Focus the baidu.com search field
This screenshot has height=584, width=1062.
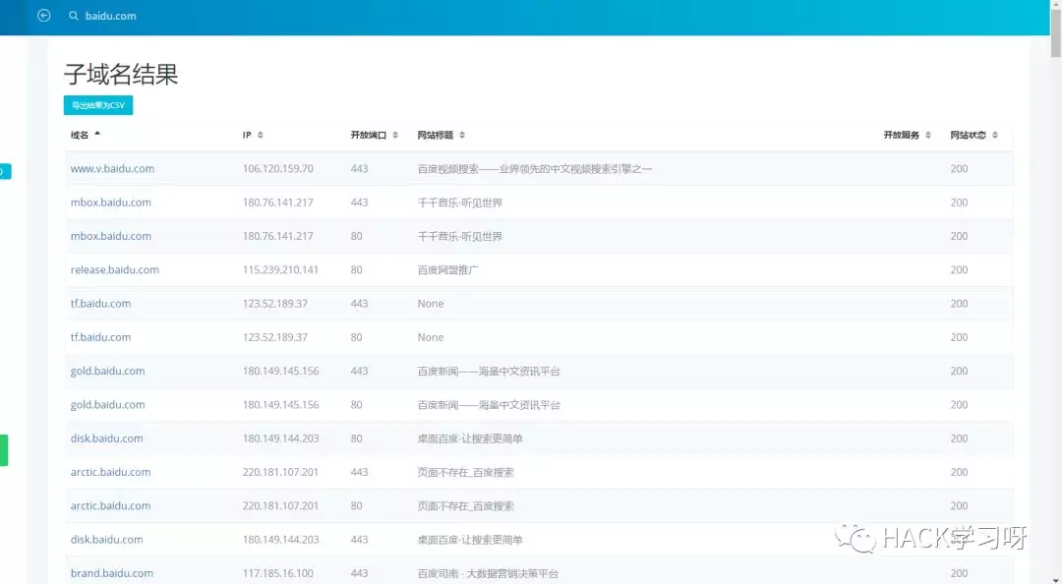110,16
